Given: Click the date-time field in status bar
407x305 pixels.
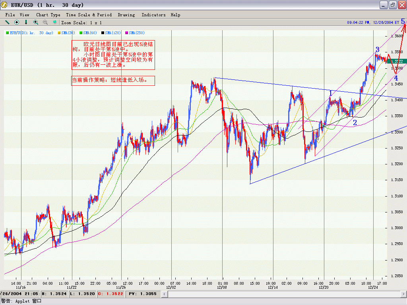Looking at the screenshot, I should coord(20,294).
